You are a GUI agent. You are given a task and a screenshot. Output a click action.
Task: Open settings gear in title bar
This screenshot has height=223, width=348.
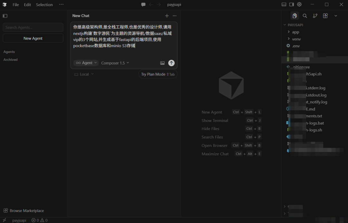(299, 4)
